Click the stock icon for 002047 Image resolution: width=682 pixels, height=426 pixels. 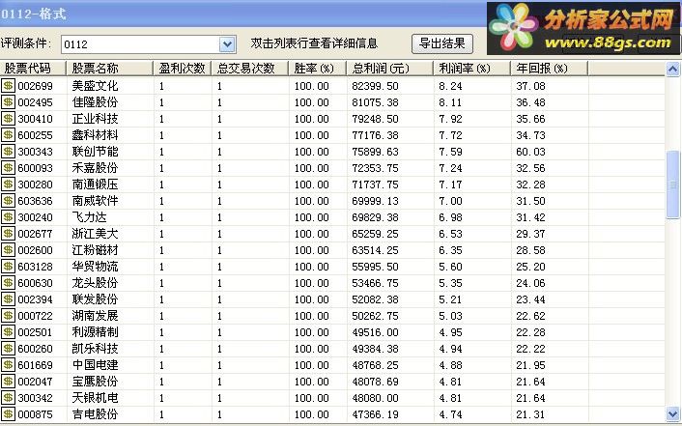click(x=8, y=382)
